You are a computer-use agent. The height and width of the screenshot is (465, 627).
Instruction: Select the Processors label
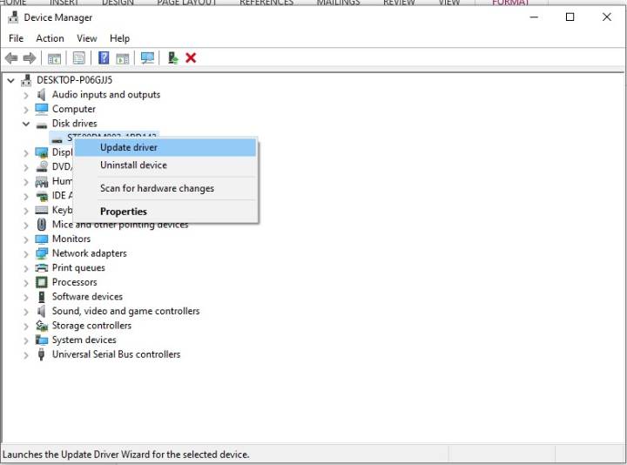[74, 282]
